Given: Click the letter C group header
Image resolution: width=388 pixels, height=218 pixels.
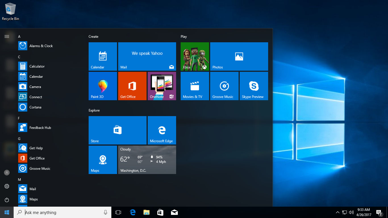Looking at the screenshot, I should pos(19,57).
